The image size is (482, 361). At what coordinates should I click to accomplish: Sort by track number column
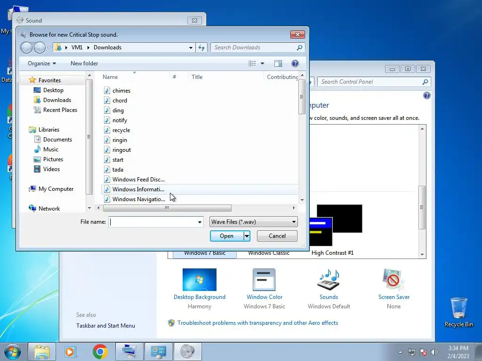(x=174, y=77)
